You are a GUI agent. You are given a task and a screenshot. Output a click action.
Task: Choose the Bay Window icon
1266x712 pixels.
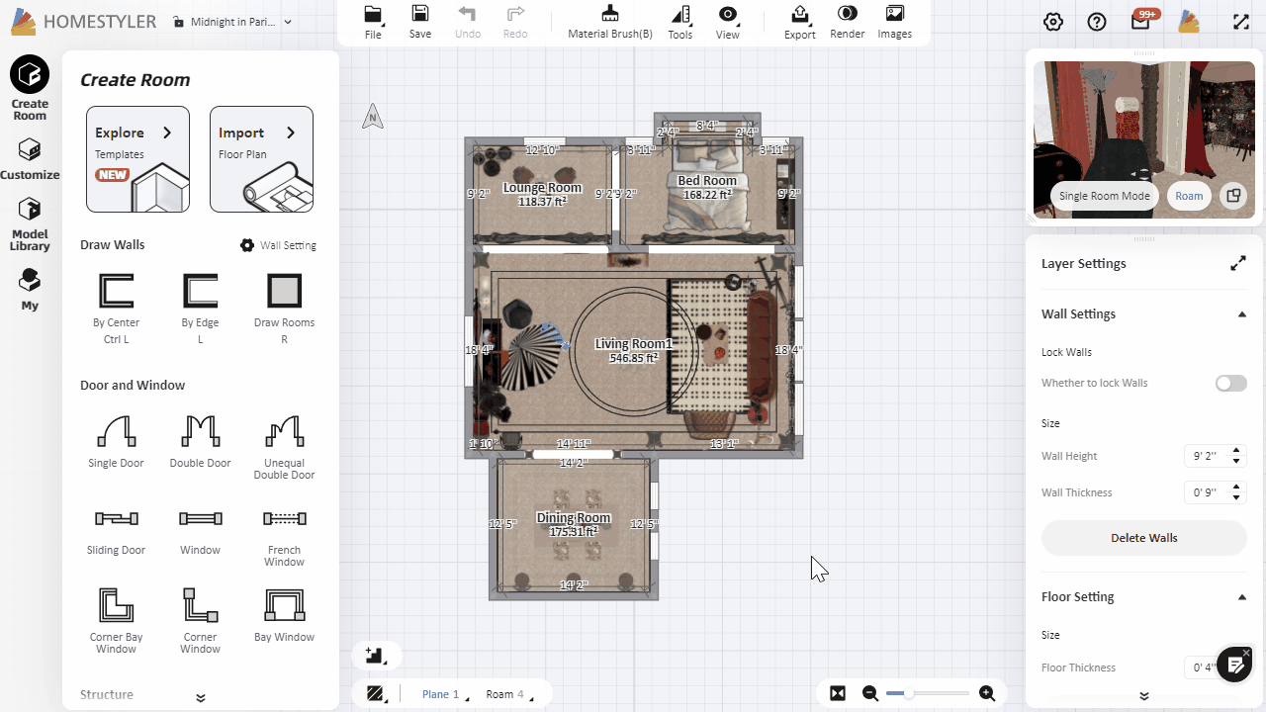point(284,605)
